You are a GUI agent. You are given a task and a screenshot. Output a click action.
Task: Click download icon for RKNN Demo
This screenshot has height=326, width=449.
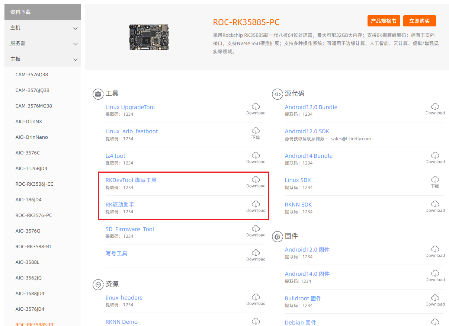click(x=256, y=322)
